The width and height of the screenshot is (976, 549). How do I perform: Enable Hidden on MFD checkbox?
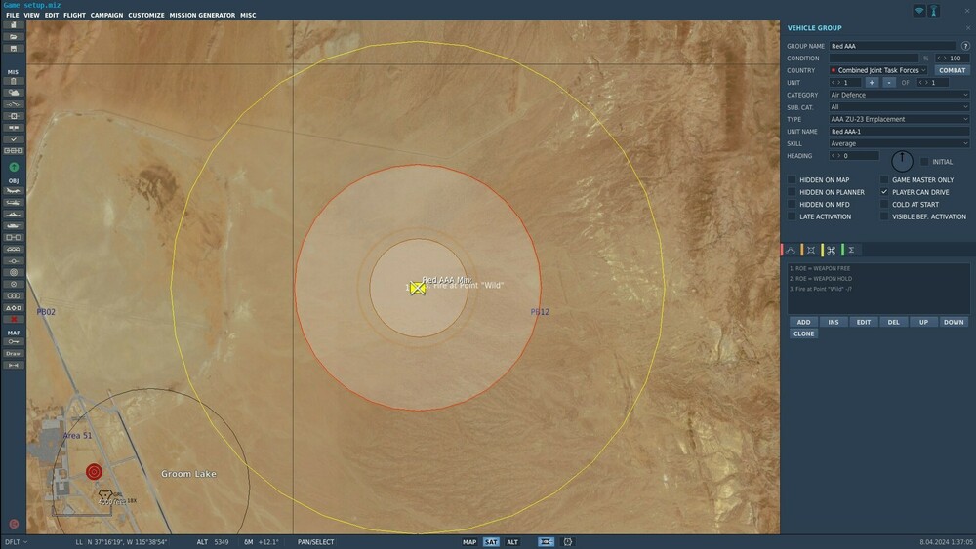coord(792,204)
